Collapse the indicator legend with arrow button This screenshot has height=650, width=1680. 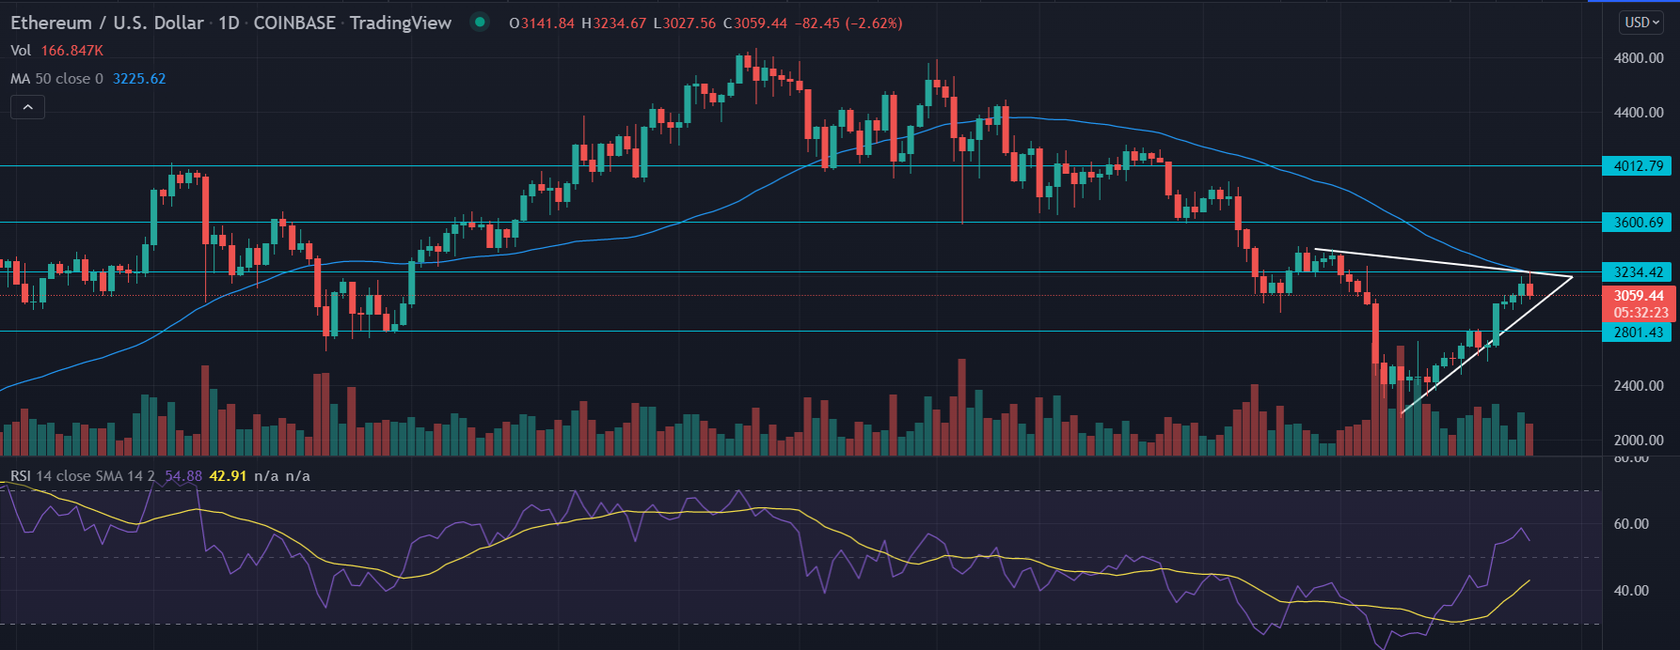tap(27, 108)
